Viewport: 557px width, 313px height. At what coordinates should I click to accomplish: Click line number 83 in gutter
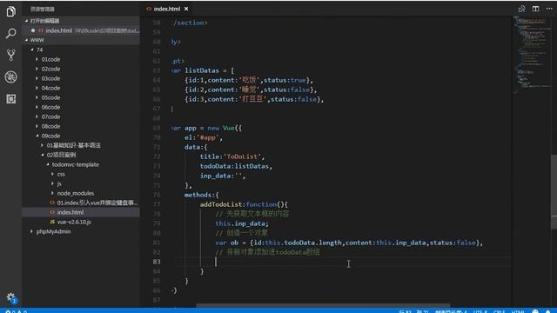pyautogui.click(x=157, y=262)
